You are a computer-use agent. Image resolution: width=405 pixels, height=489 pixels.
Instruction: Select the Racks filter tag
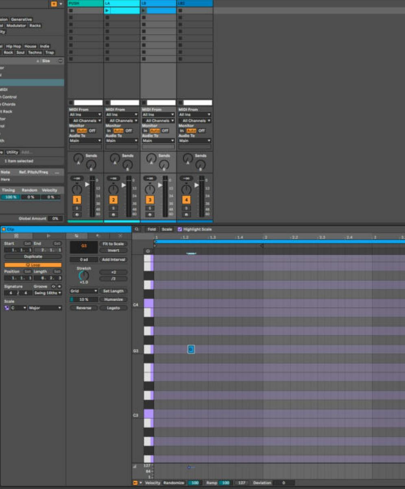(35, 26)
